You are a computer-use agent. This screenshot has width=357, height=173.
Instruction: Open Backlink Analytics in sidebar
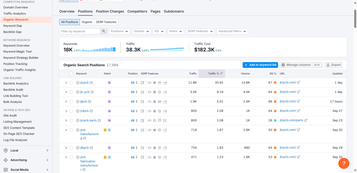[x=16, y=84]
